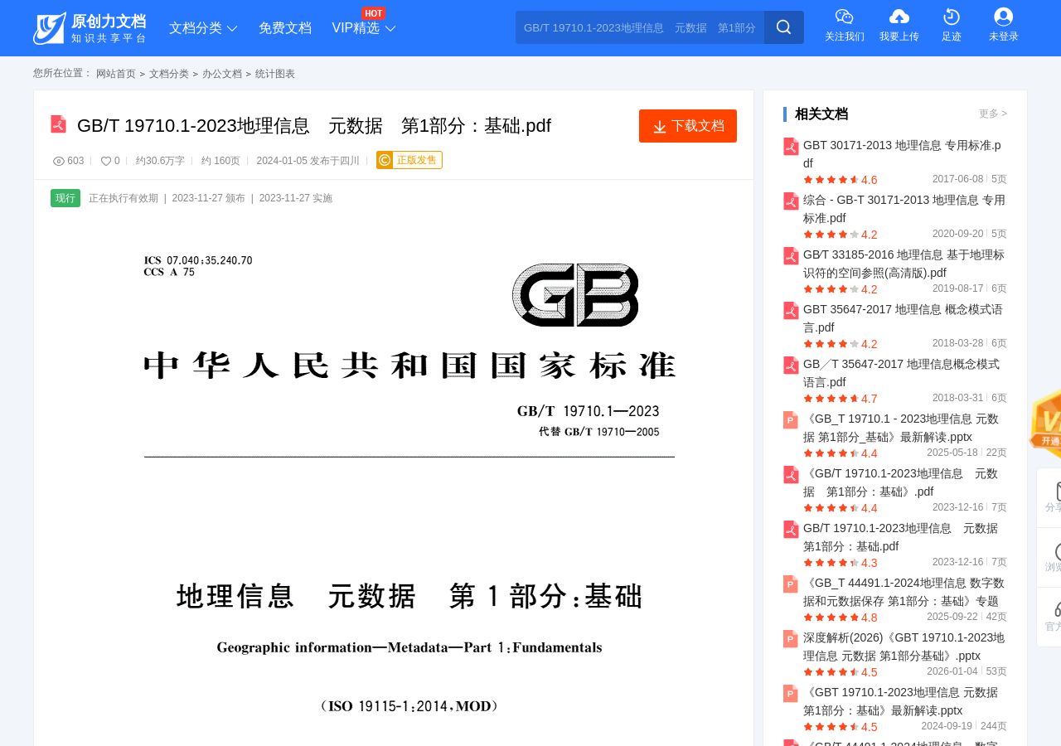This screenshot has width=1061, height=746.
Task: Open 综合 - GB-T 30171-2013 地理信息 link
Action: pos(904,209)
